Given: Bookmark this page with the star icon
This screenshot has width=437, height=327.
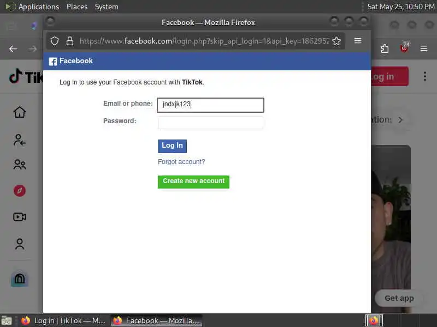Looking at the screenshot, I should [x=336, y=41].
